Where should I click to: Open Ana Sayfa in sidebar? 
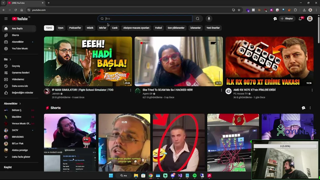(19, 28)
